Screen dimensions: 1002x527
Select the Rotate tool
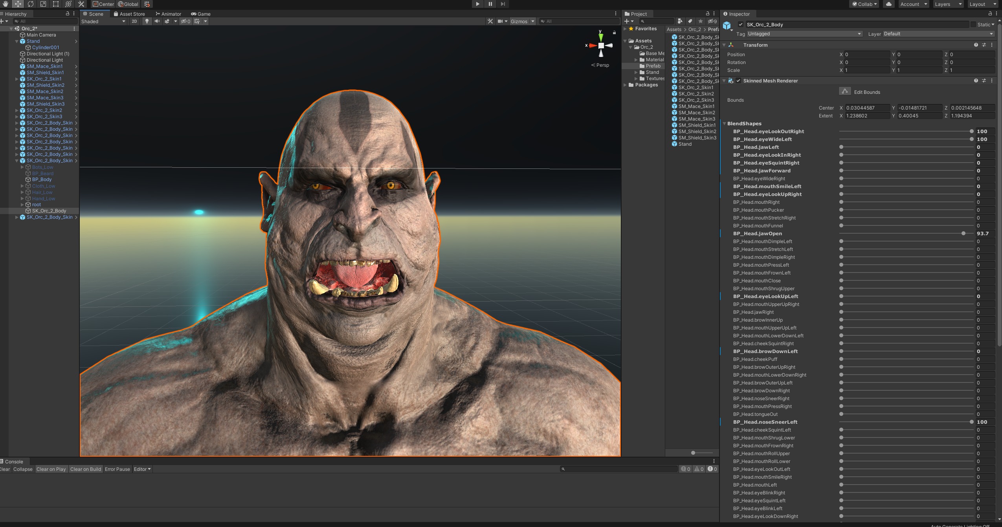coord(31,4)
